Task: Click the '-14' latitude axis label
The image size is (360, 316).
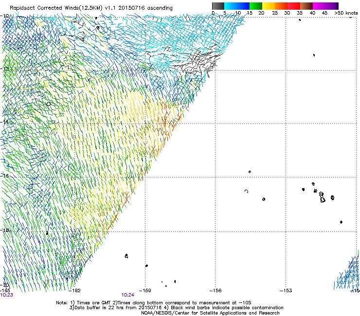Action: coord(4,122)
